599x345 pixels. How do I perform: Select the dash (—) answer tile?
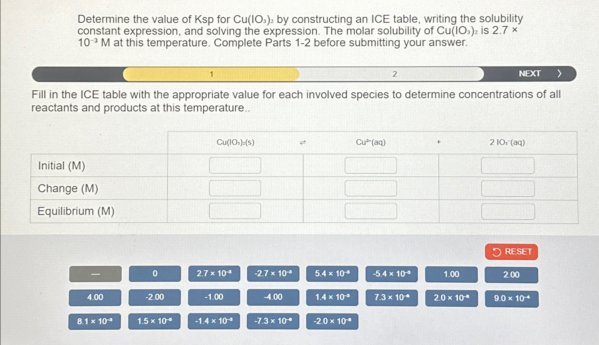95,275
